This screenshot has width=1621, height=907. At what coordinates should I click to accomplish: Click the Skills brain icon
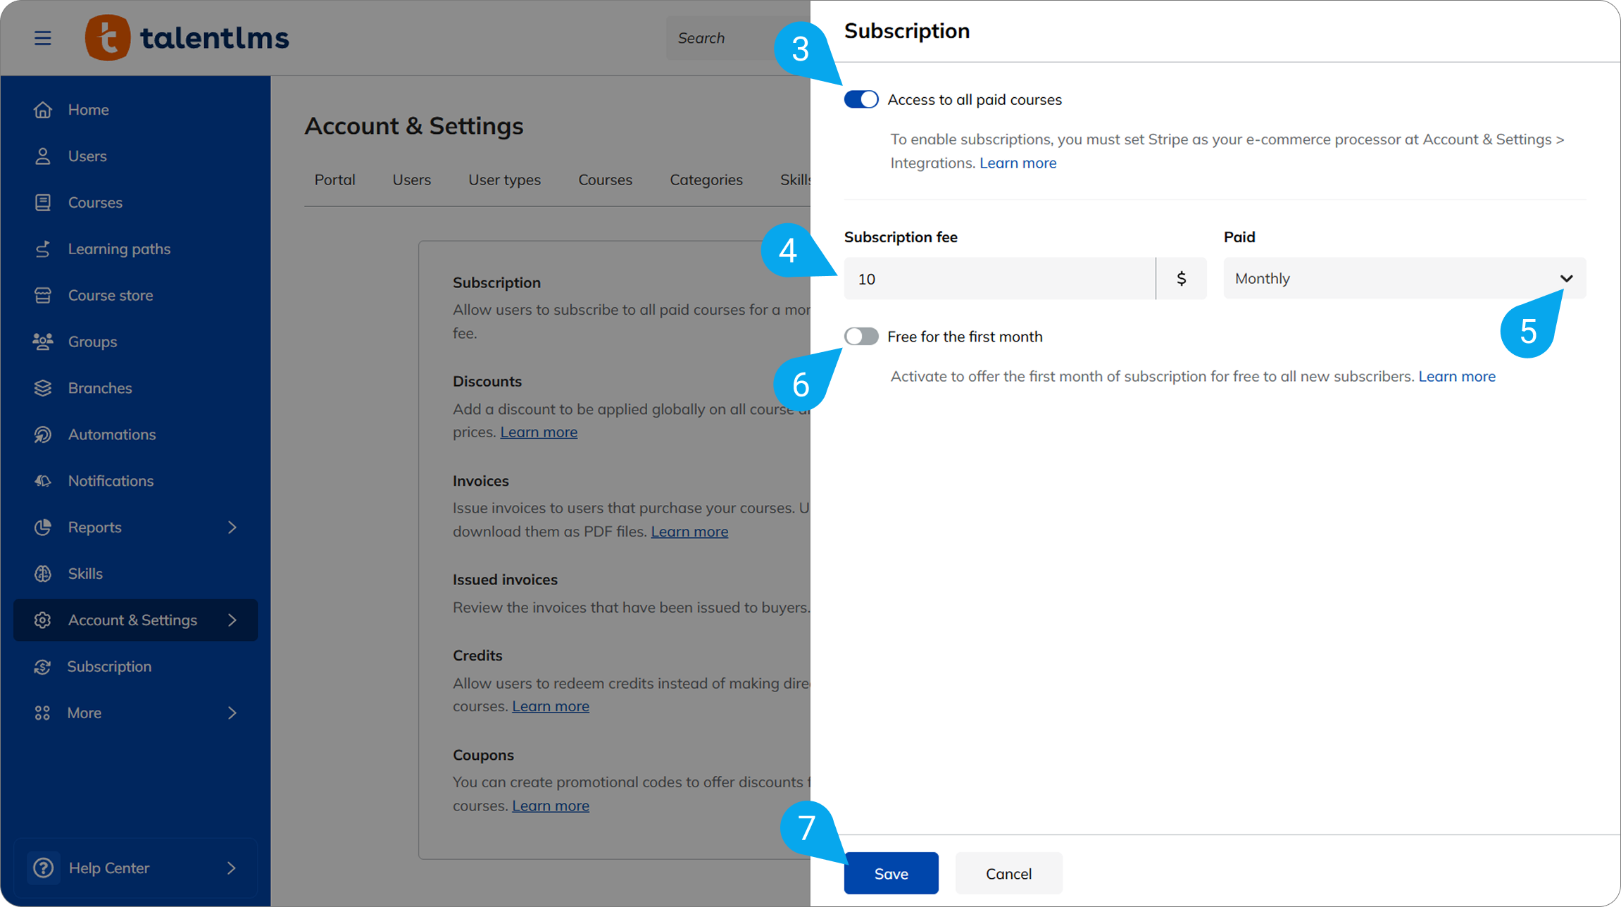coord(43,574)
